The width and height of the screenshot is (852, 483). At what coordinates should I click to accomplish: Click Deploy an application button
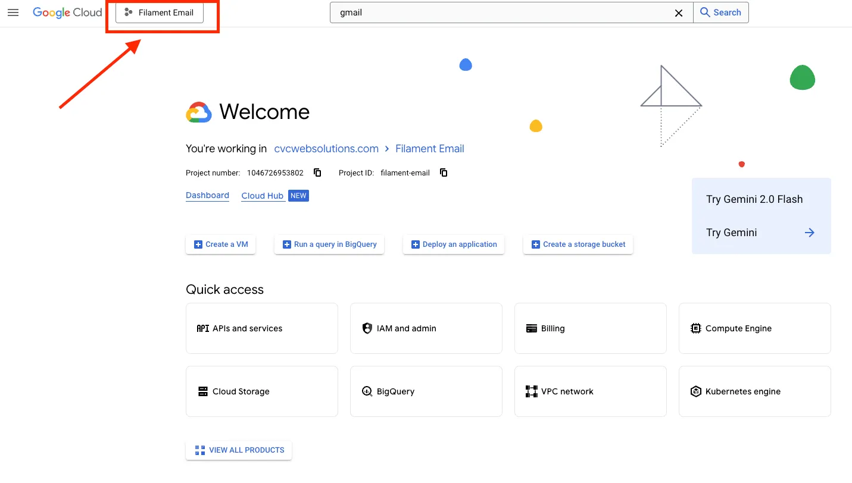[454, 244]
